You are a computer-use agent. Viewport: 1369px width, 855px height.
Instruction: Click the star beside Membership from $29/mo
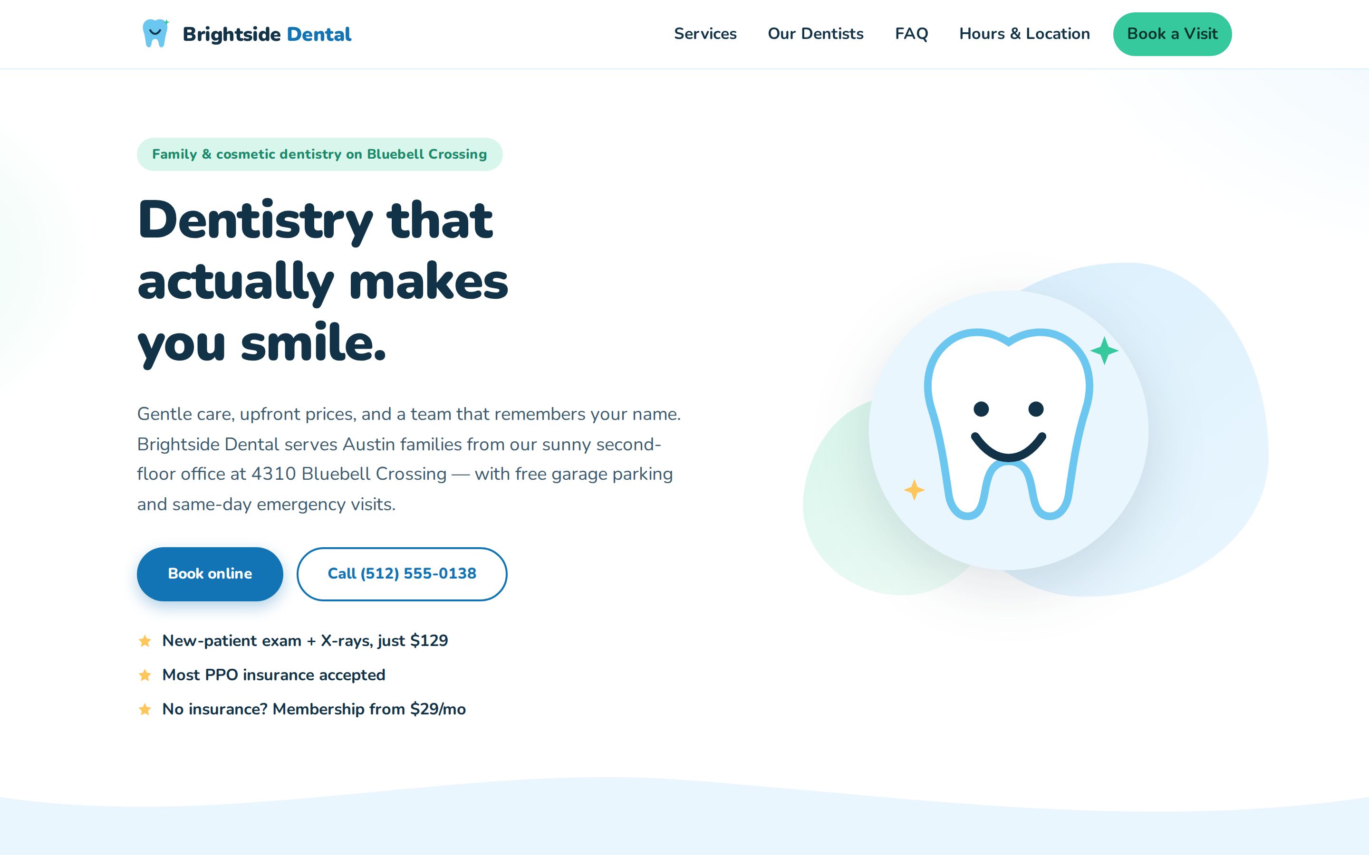click(145, 709)
